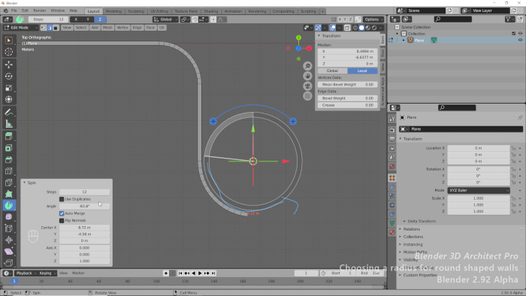Open Modifier properties wrench tab

[392, 187]
